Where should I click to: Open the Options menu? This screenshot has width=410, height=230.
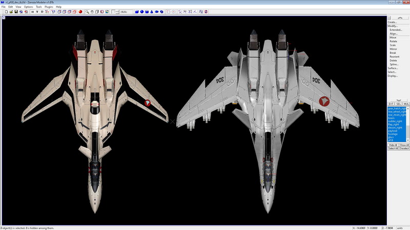pos(28,7)
